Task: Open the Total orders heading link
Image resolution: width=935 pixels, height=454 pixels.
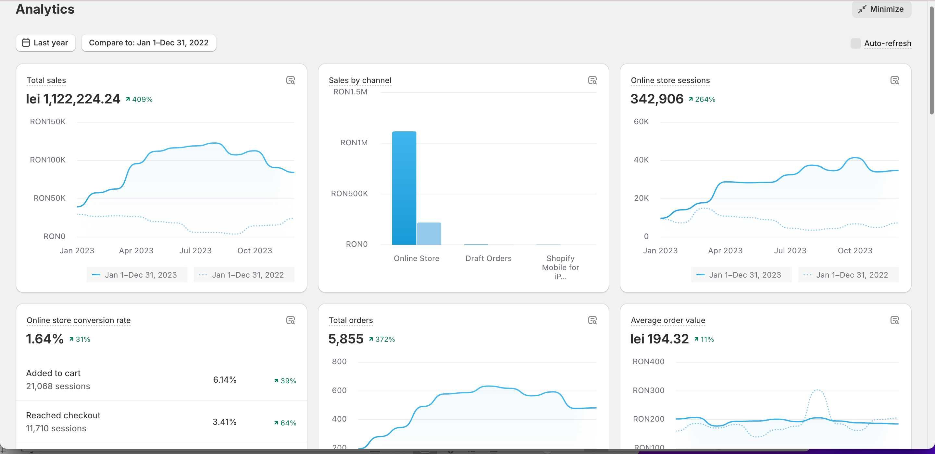Action: pos(351,320)
